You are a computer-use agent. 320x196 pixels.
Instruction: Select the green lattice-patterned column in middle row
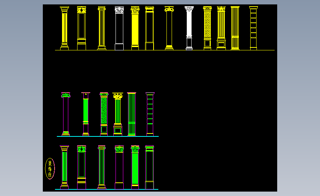click(104, 114)
